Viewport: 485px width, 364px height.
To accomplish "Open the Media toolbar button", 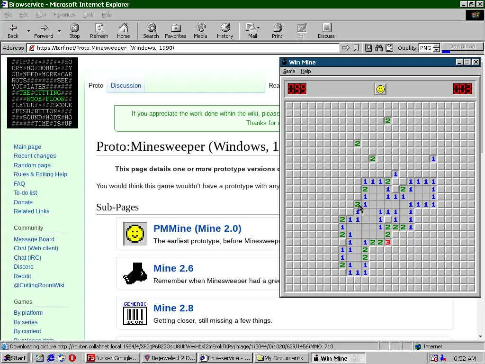I will [x=200, y=31].
